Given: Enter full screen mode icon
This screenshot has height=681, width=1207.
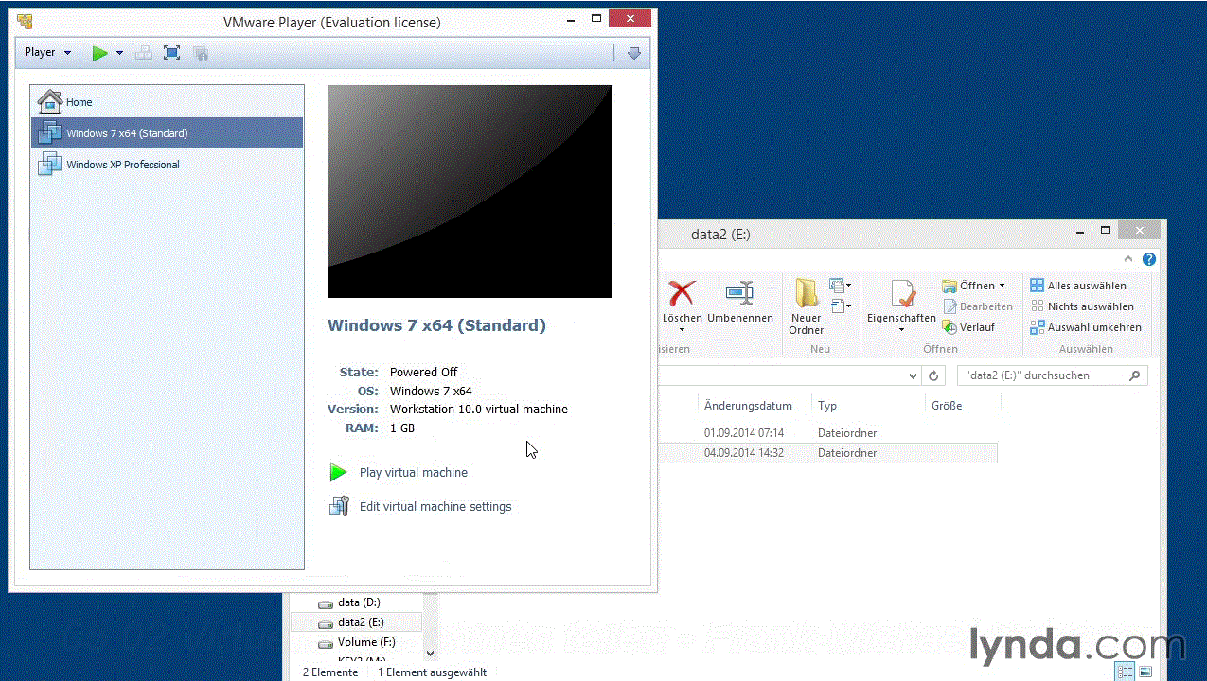Looking at the screenshot, I should click(171, 53).
